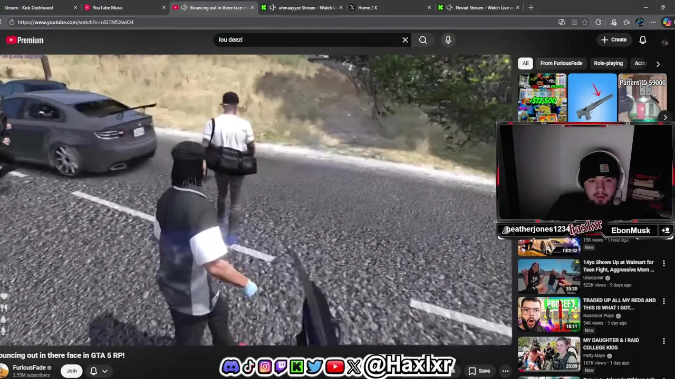Click the Twitter bird icon in overlay
Image resolution: width=675 pixels, height=379 pixels.
(x=314, y=366)
